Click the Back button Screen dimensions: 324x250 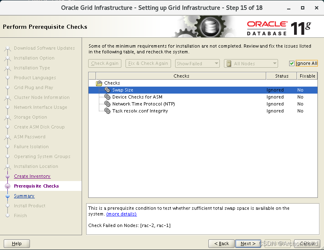[x=221, y=243]
